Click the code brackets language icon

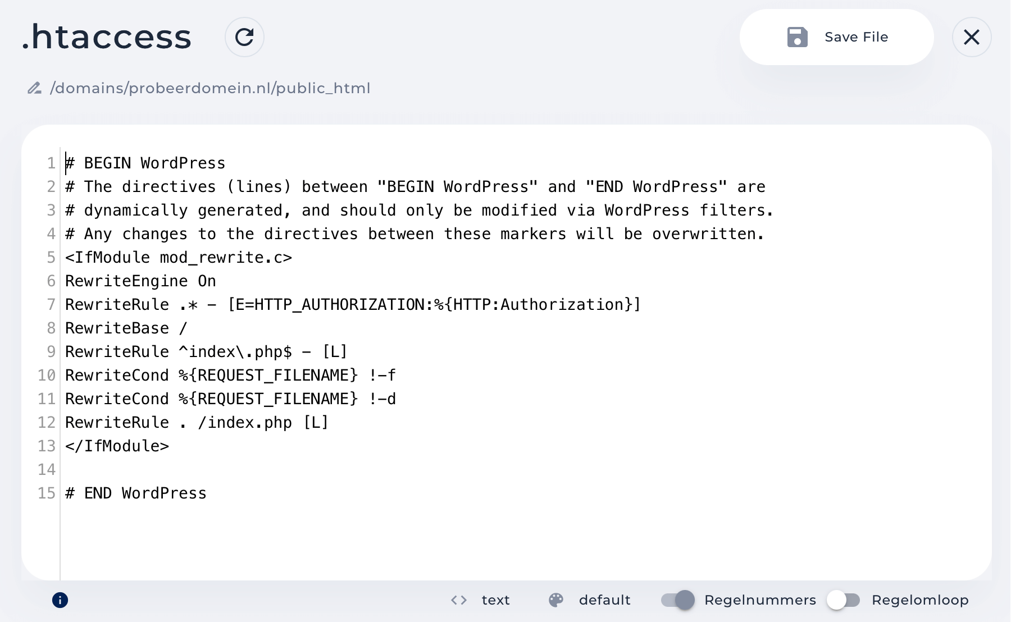(459, 600)
